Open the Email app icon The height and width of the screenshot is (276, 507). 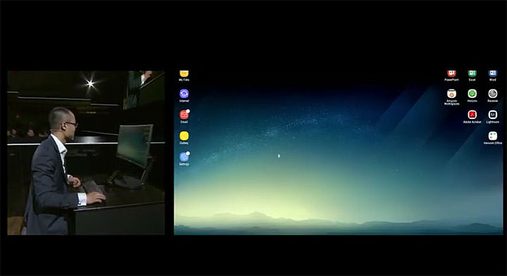[184, 115]
